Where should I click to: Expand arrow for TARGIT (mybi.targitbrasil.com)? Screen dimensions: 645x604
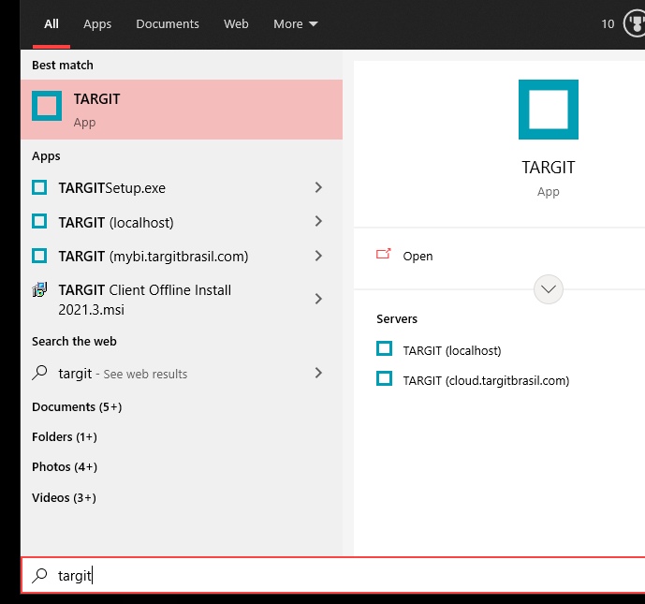pos(318,256)
